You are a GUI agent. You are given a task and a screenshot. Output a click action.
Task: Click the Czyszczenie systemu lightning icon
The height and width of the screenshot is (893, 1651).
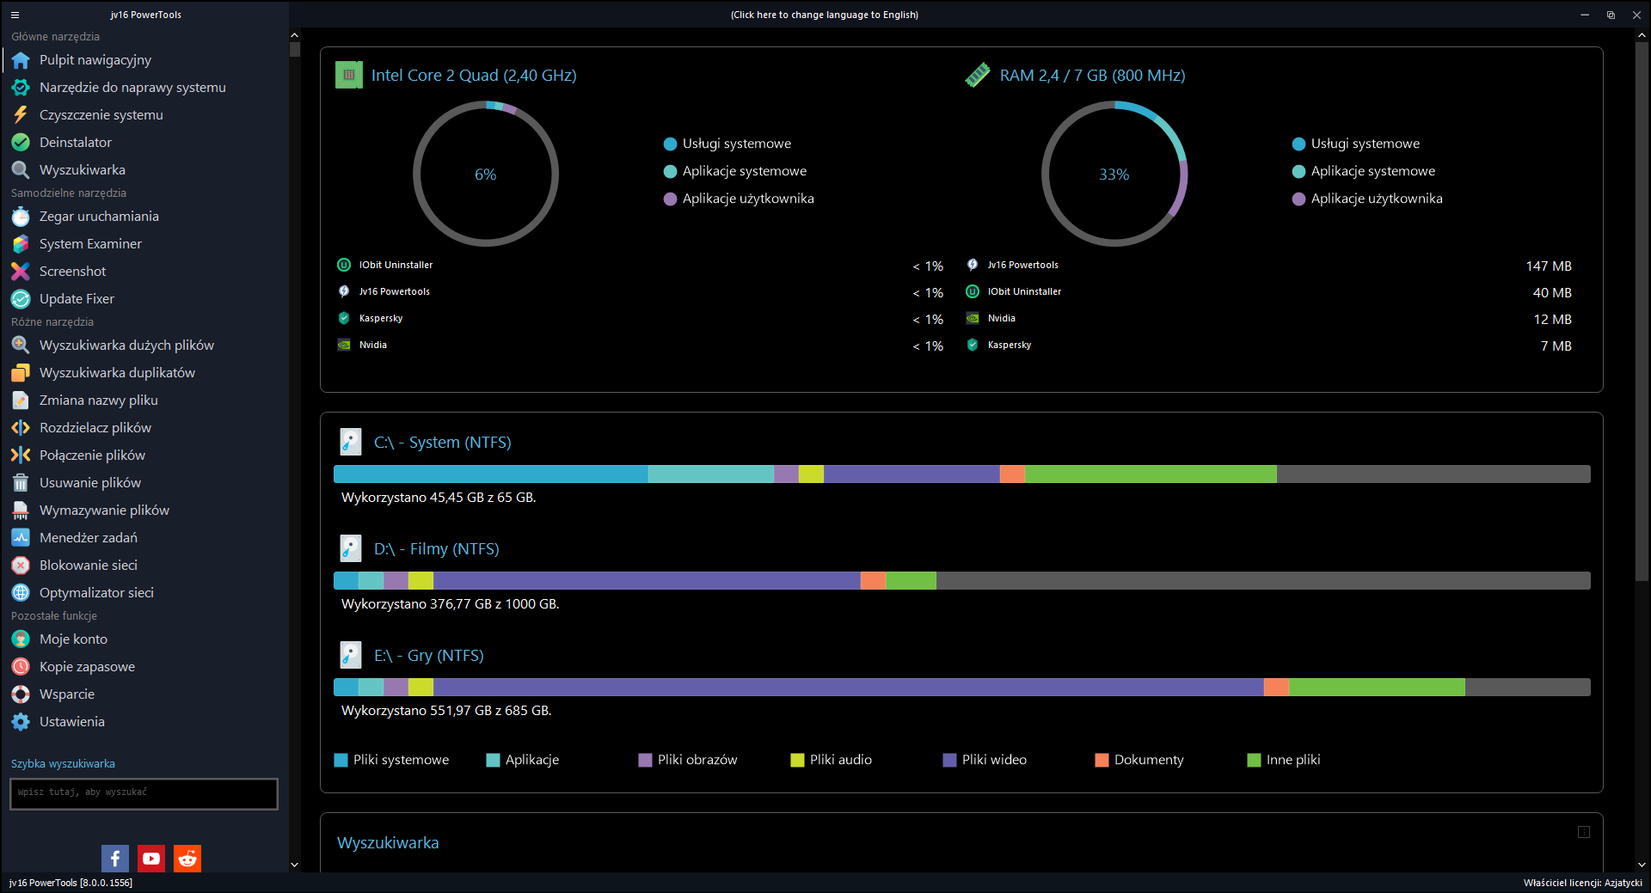pos(21,115)
